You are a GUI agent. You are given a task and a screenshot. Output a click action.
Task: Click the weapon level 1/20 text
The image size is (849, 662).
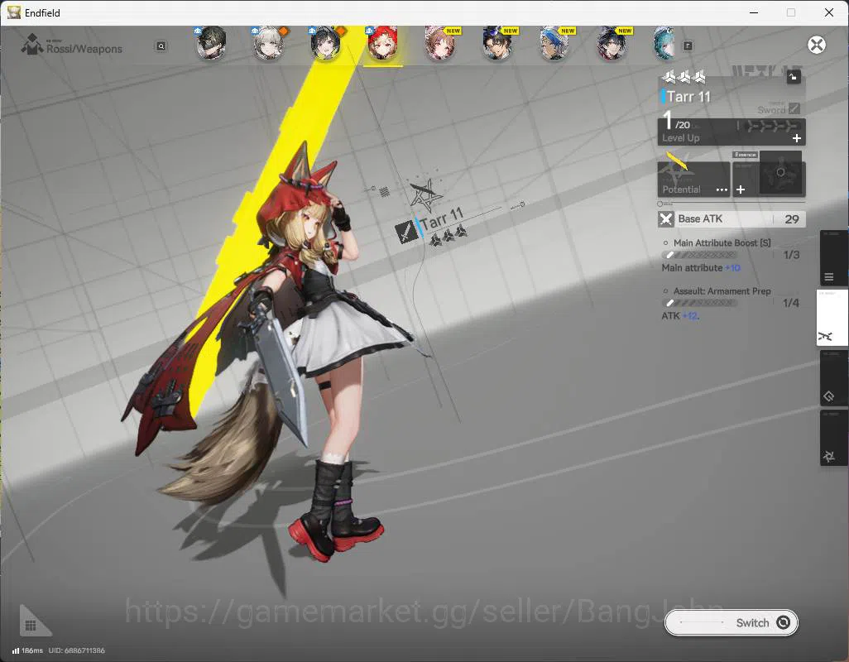click(x=676, y=120)
